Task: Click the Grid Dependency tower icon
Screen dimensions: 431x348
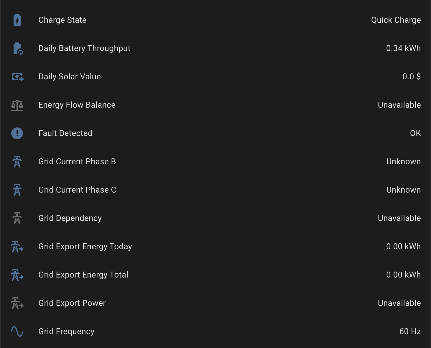Action: tap(17, 218)
